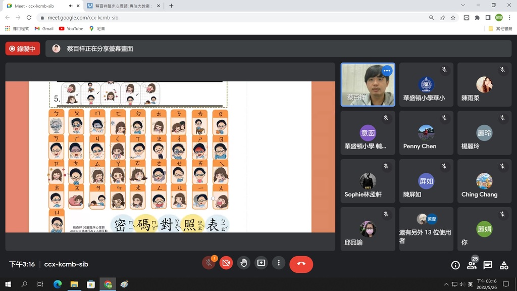Open volume speaker tray icon
Image resolution: width=517 pixels, height=291 pixels.
tap(462, 284)
